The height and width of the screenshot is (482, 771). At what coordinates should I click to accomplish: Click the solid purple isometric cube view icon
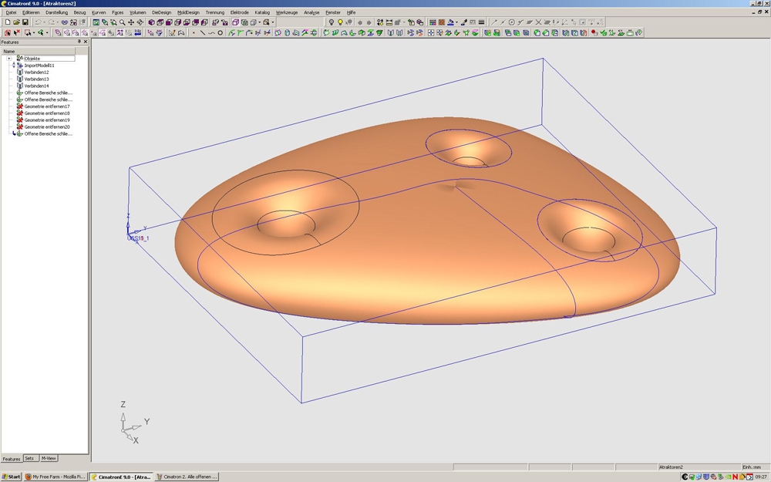point(151,22)
